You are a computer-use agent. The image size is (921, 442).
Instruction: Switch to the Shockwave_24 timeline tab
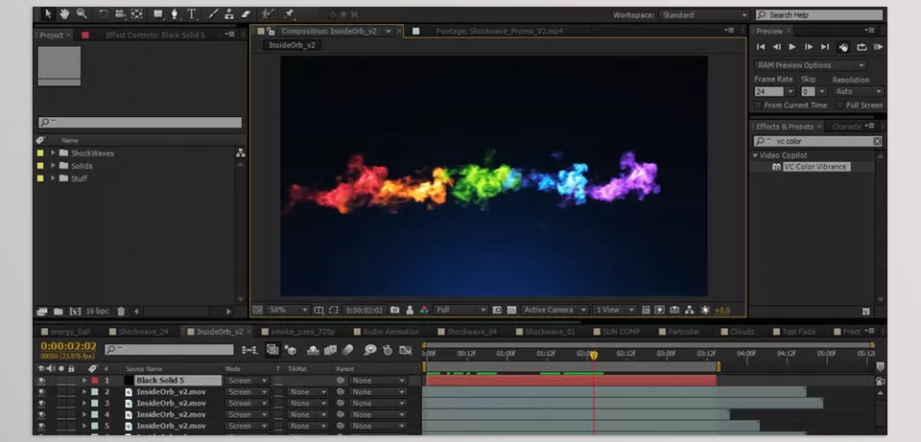coord(142,332)
